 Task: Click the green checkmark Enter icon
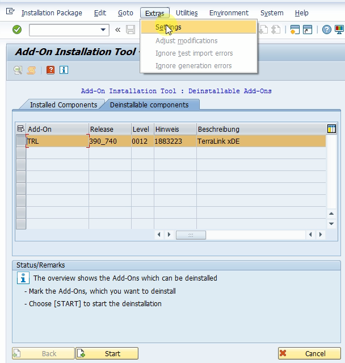[x=17, y=30]
